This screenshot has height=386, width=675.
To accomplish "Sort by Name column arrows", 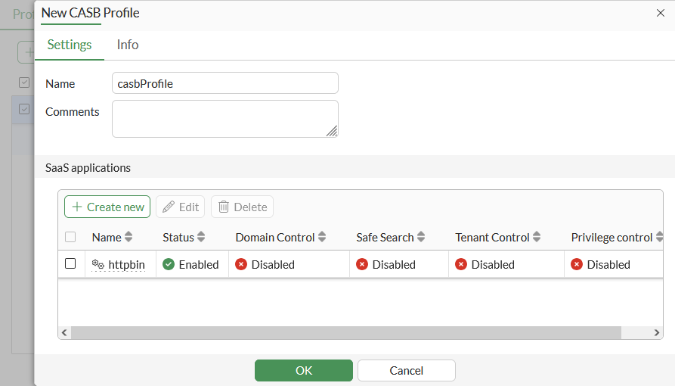I will [x=128, y=237].
